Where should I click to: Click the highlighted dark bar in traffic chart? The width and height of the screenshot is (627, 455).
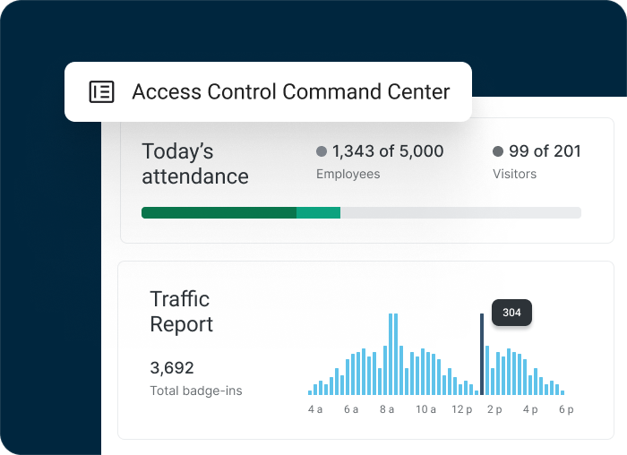click(x=481, y=355)
